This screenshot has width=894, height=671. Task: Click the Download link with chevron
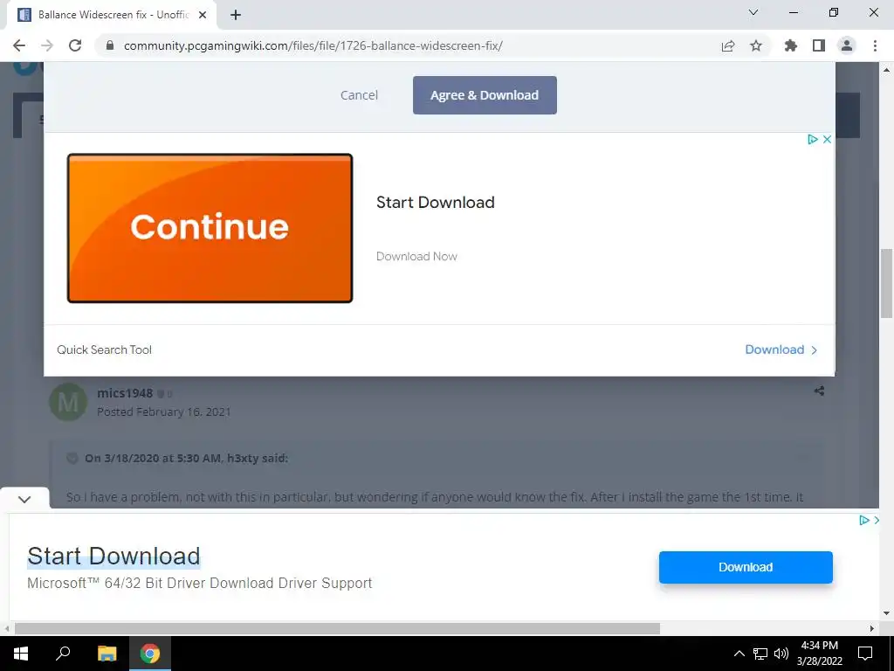pos(781,349)
